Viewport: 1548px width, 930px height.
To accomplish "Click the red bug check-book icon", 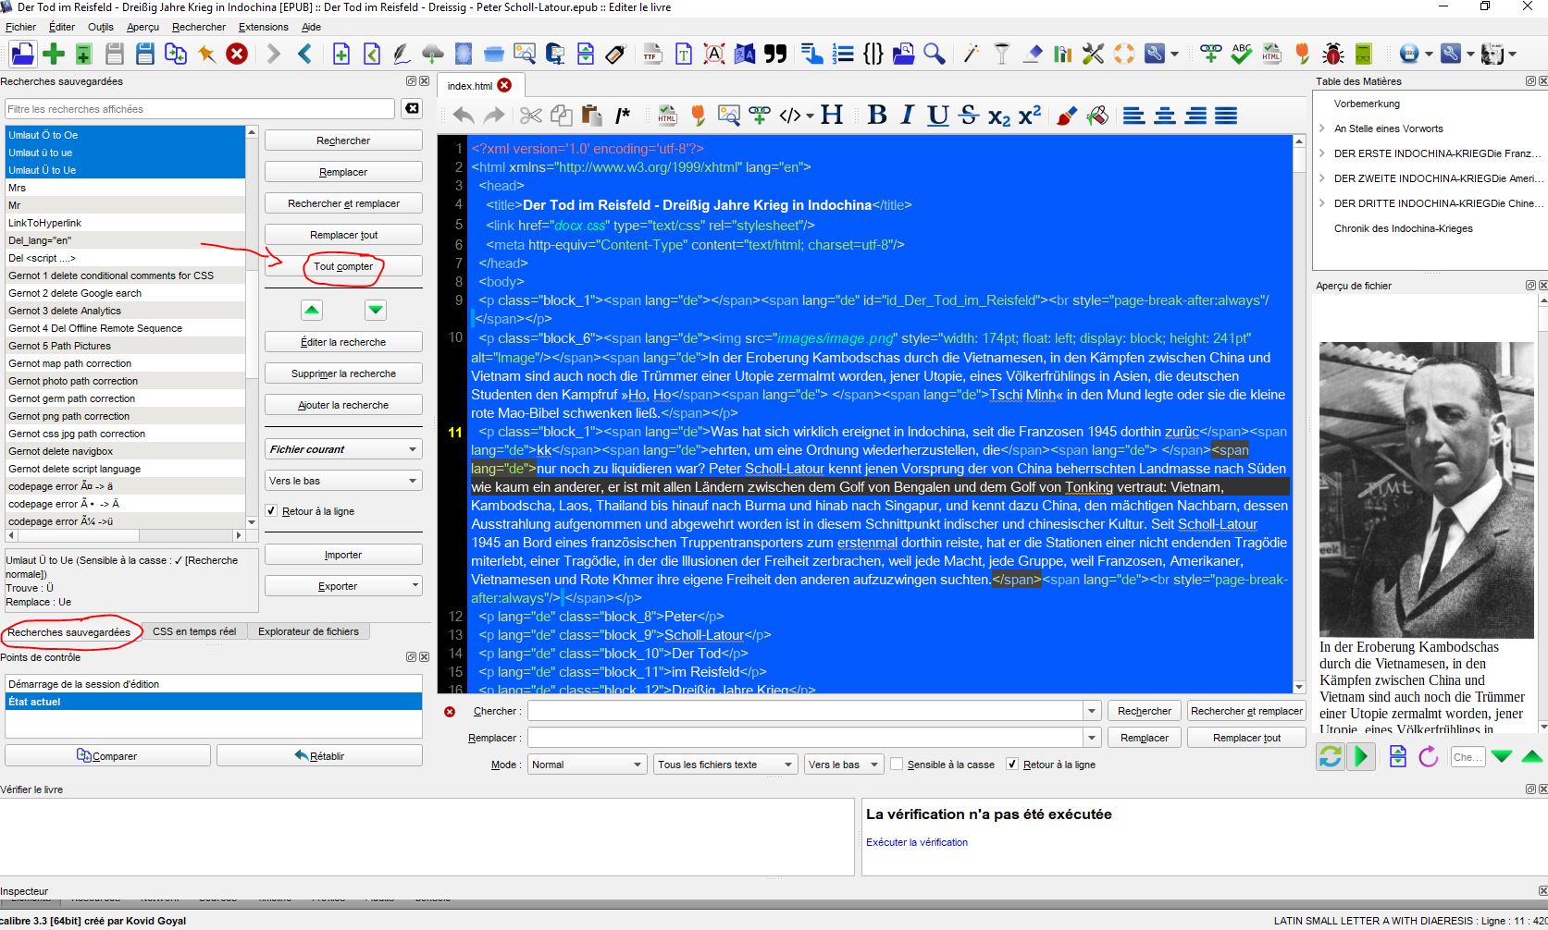I will pos(1332,54).
